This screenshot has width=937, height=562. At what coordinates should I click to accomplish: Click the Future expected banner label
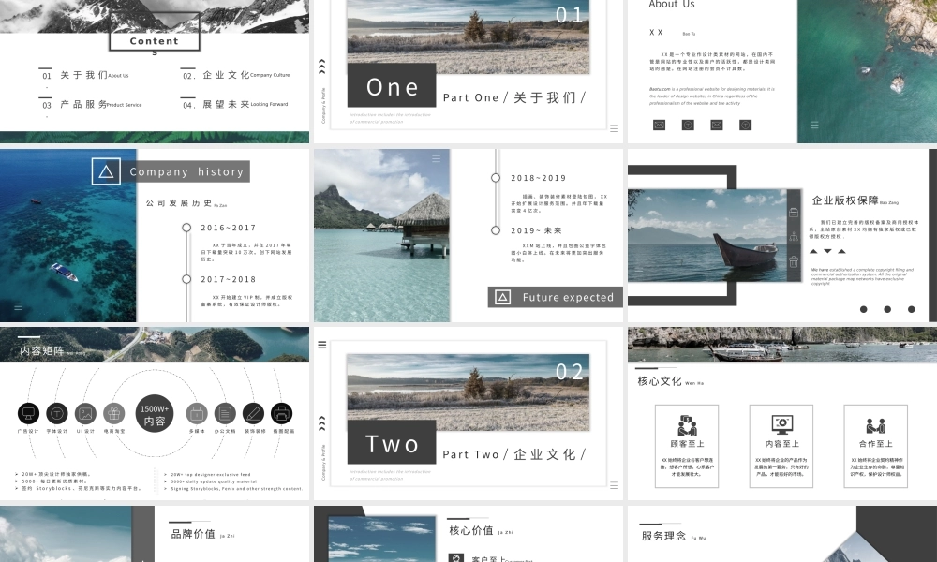click(x=555, y=297)
